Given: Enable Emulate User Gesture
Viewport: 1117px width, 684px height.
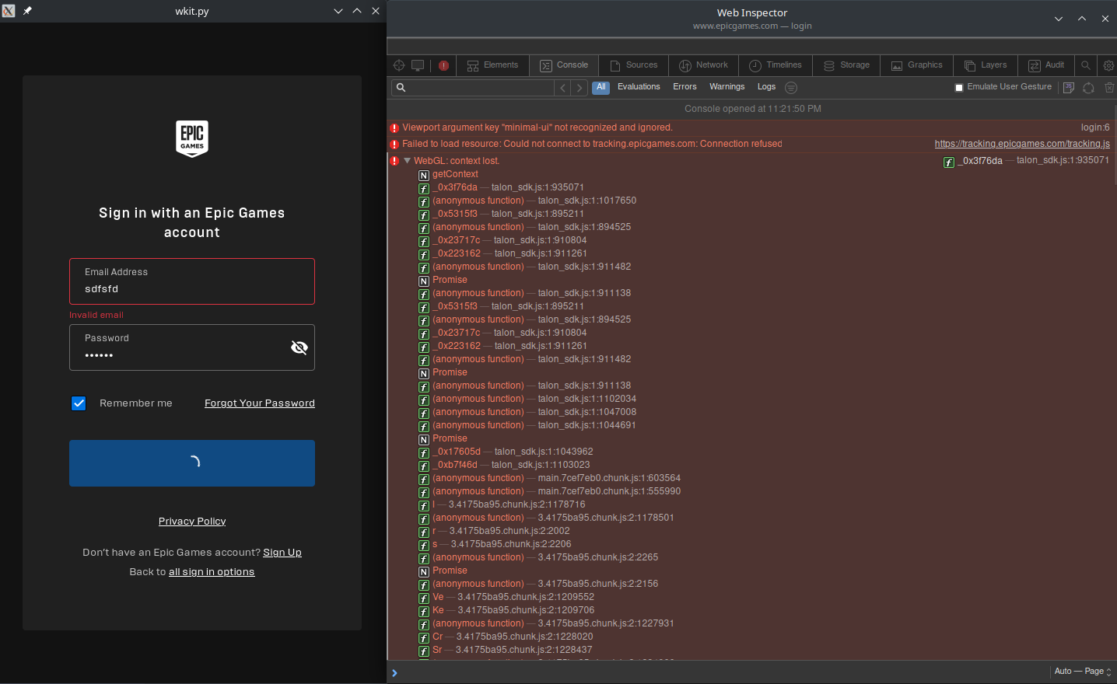Looking at the screenshot, I should point(958,87).
